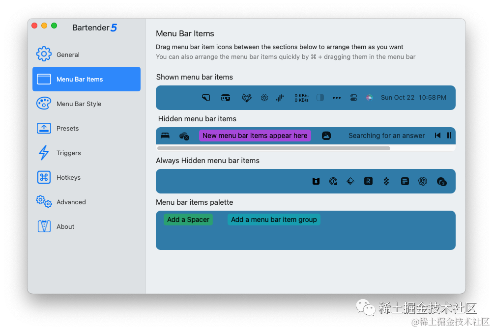Screen dimensions: 493x330
Task: Click the Dropbox icon in Always Hidden
Action: point(386,181)
